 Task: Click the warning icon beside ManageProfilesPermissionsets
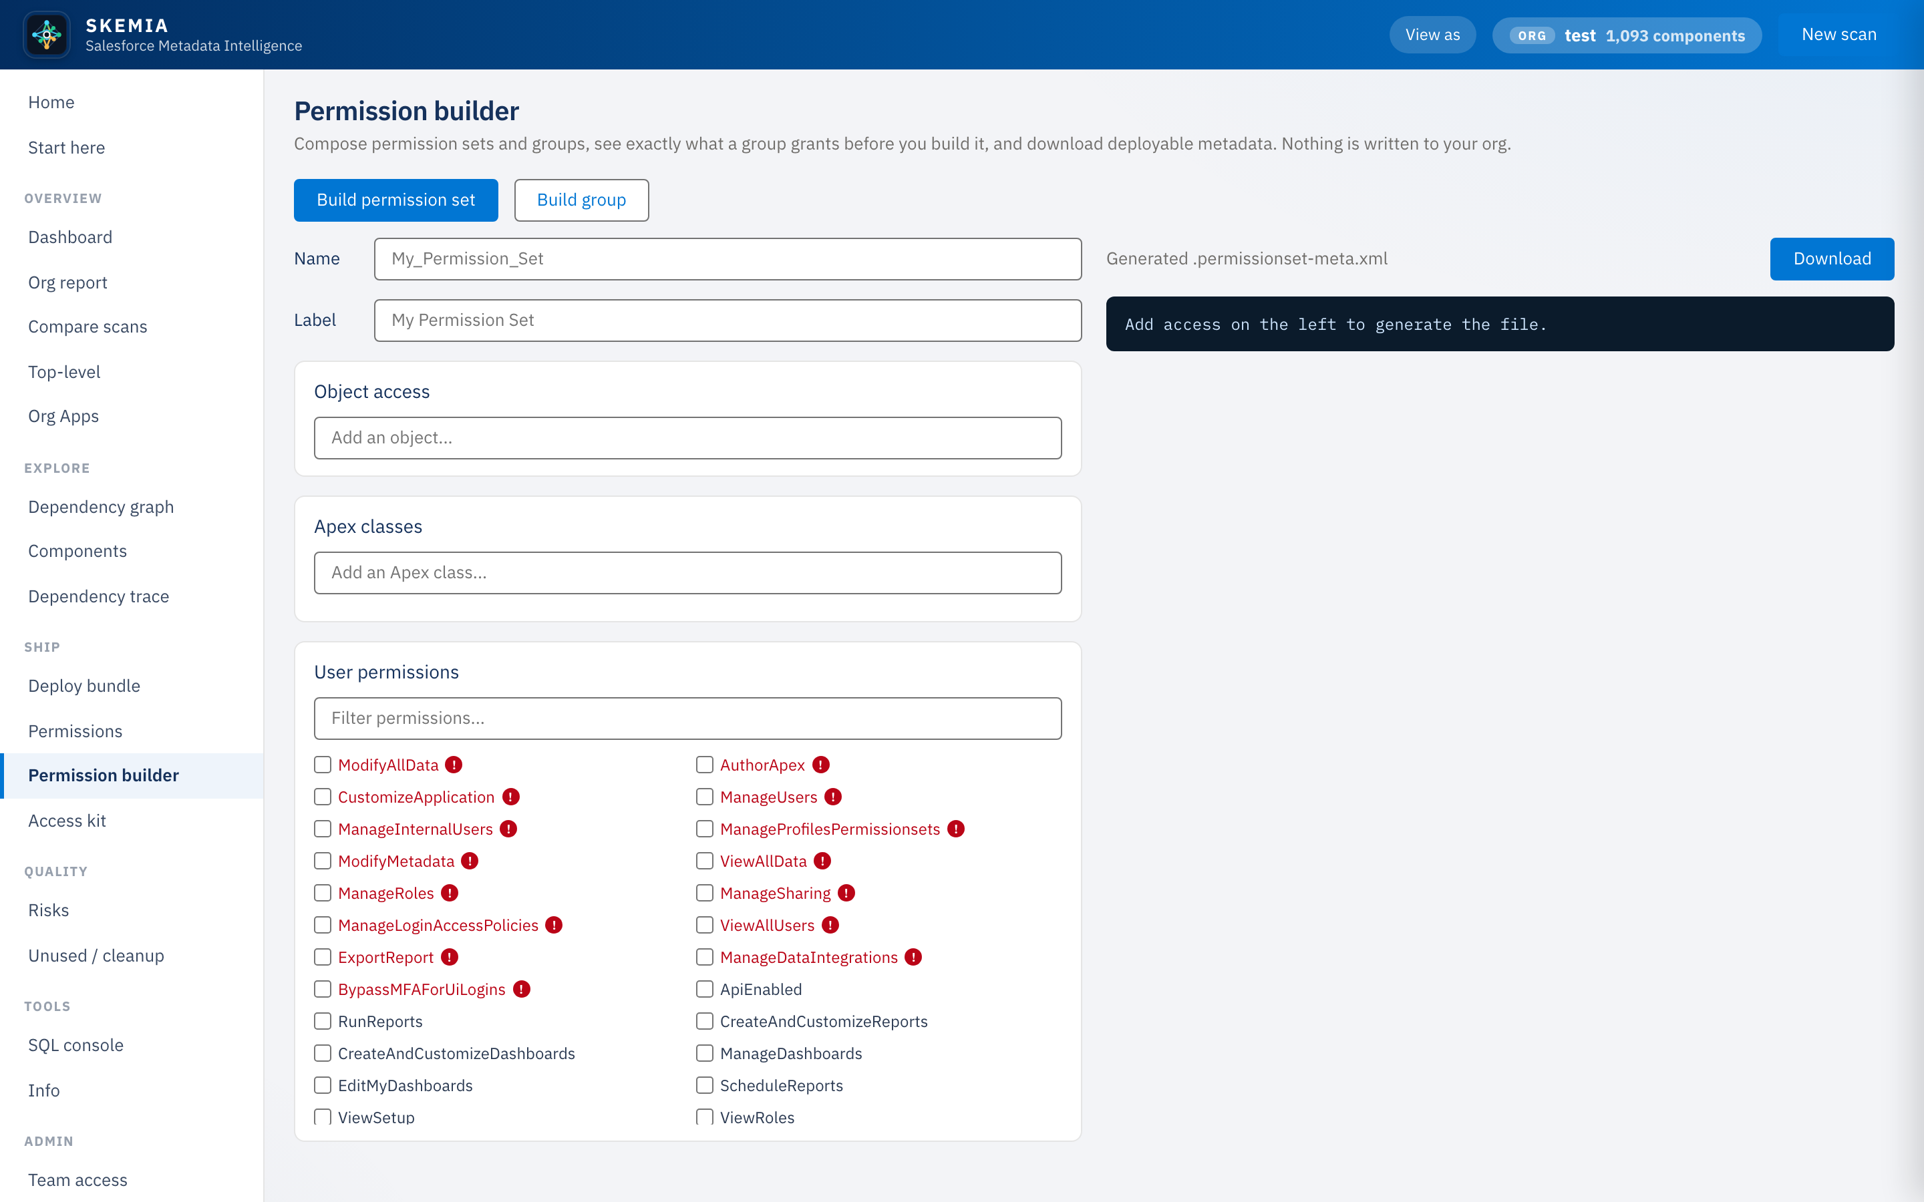tap(955, 829)
